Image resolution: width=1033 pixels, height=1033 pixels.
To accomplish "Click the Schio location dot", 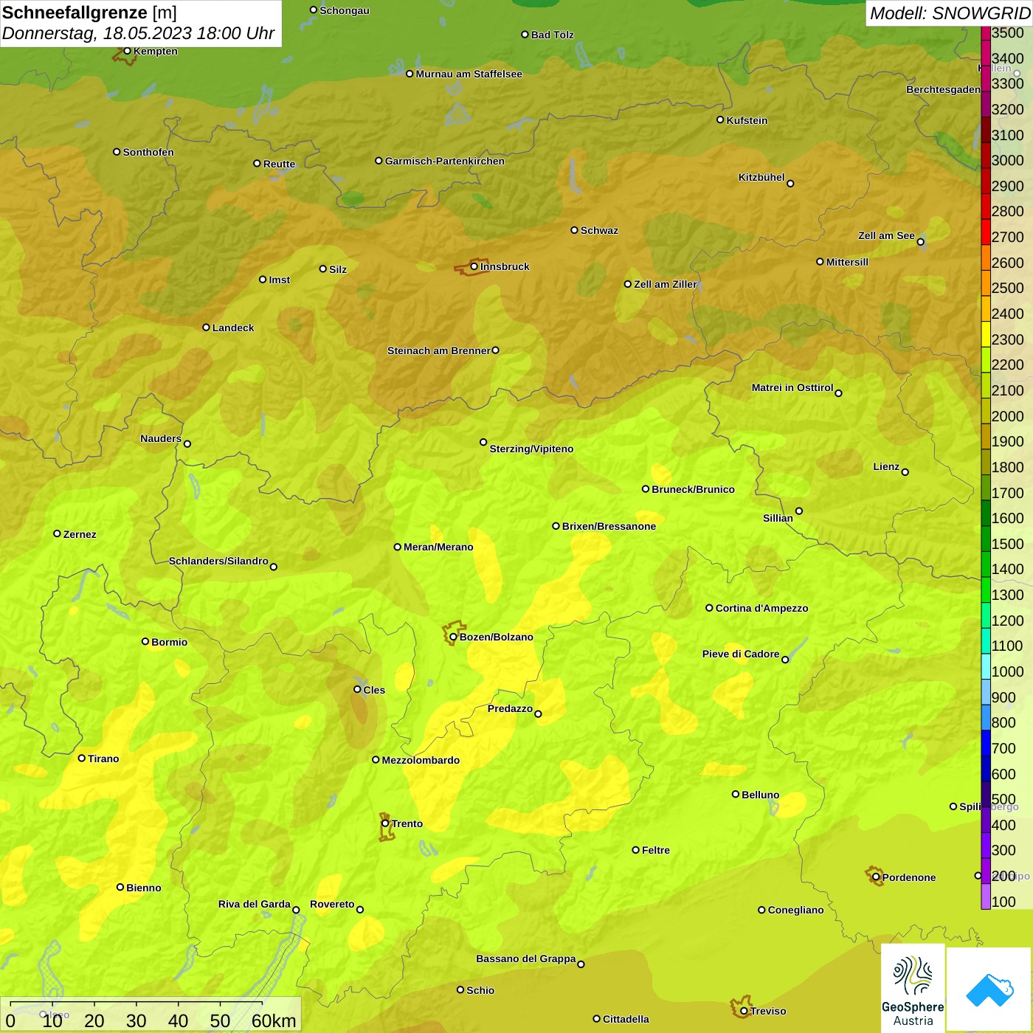I will (x=460, y=989).
